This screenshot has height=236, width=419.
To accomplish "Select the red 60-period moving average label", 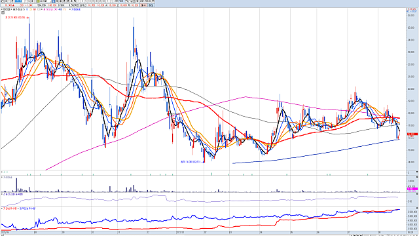I will [35, 9].
